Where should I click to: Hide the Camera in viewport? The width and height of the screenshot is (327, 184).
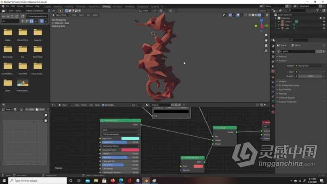[x=324, y=21]
